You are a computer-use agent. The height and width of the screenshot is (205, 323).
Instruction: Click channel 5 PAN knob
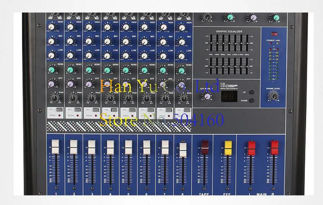[x=128, y=98]
